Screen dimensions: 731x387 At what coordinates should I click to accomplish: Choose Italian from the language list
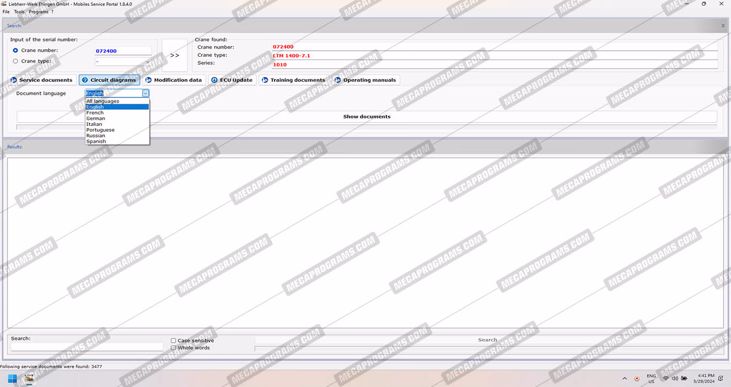[x=117, y=124]
